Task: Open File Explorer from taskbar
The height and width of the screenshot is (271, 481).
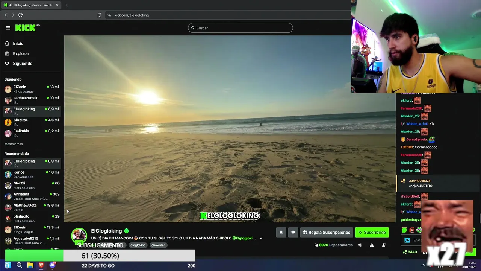Action: pyautogui.click(x=30, y=265)
